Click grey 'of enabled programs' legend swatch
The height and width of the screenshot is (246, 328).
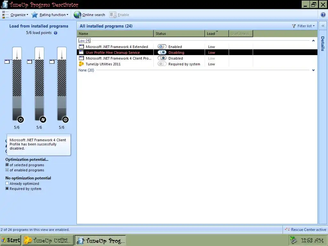tap(7, 170)
